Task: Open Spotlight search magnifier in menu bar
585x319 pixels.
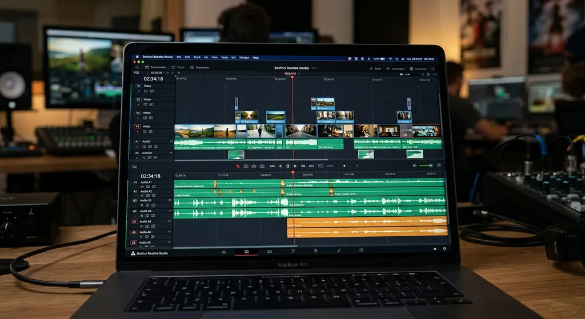Action: (x=397, y=59)
